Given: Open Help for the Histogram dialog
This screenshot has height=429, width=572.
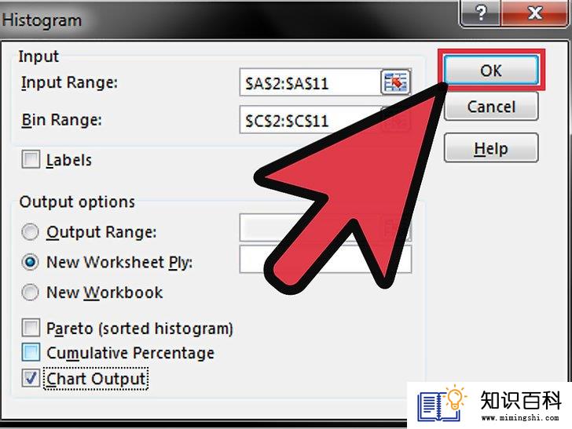Looking at the screenshot, I should coord(491,148).
